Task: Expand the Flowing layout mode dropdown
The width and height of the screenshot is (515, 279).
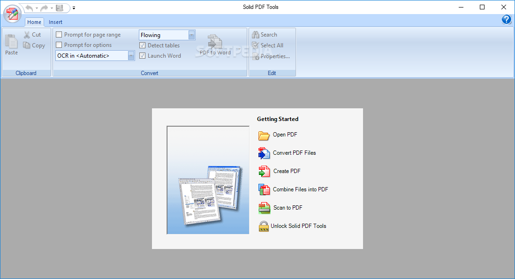Action: pos(191,35)
